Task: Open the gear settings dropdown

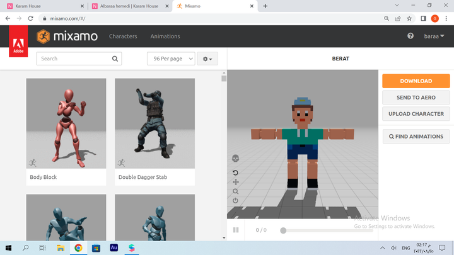Action: 207,59
